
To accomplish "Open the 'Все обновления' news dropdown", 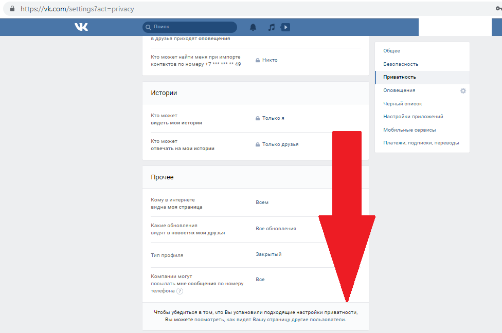I will click(276, 229).
